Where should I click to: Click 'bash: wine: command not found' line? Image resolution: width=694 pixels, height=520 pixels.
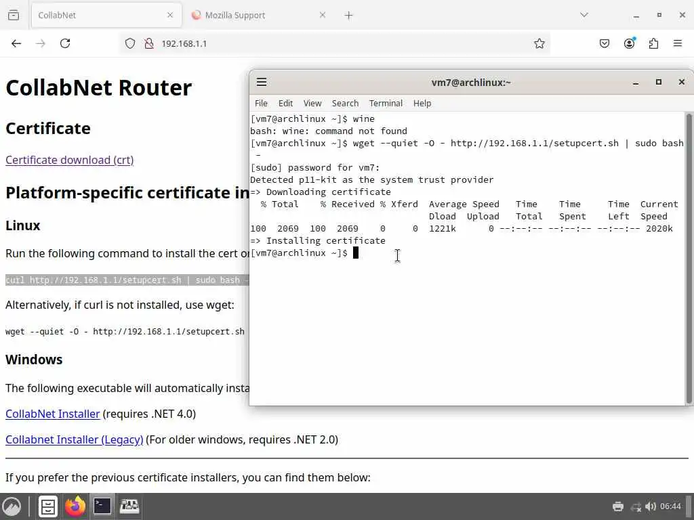coord(329,131)
